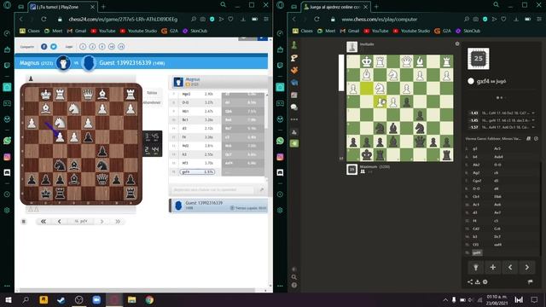Open chess.com board settings gear above board

457,43
